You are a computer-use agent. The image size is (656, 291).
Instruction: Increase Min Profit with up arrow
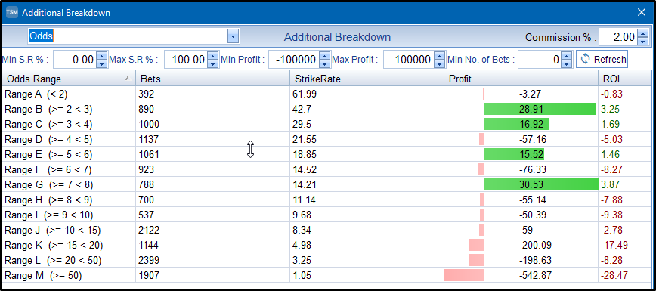click(x=324, y=56)
